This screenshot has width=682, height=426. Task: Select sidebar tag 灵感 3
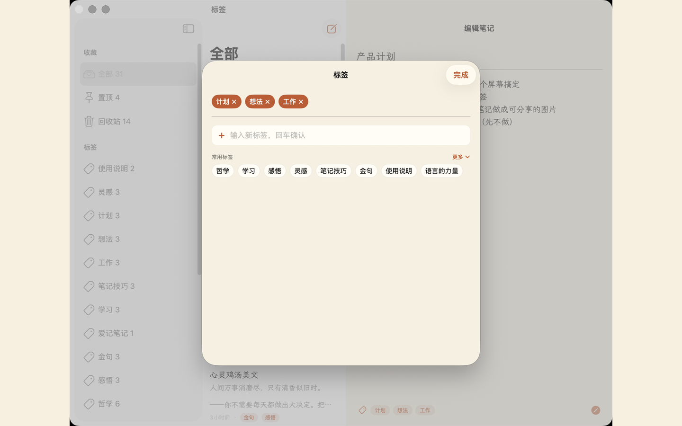click(x=138, y=192)
